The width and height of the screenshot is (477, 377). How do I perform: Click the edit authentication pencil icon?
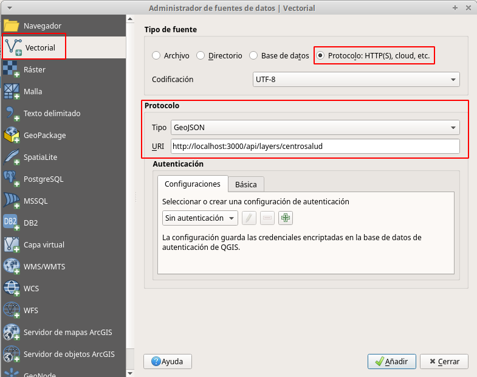click(249, 218)
